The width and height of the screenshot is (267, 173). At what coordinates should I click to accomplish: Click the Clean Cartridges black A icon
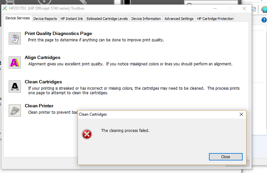[15, 86]
